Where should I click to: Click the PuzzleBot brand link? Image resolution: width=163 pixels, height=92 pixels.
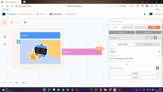click(x=11, y=14)
